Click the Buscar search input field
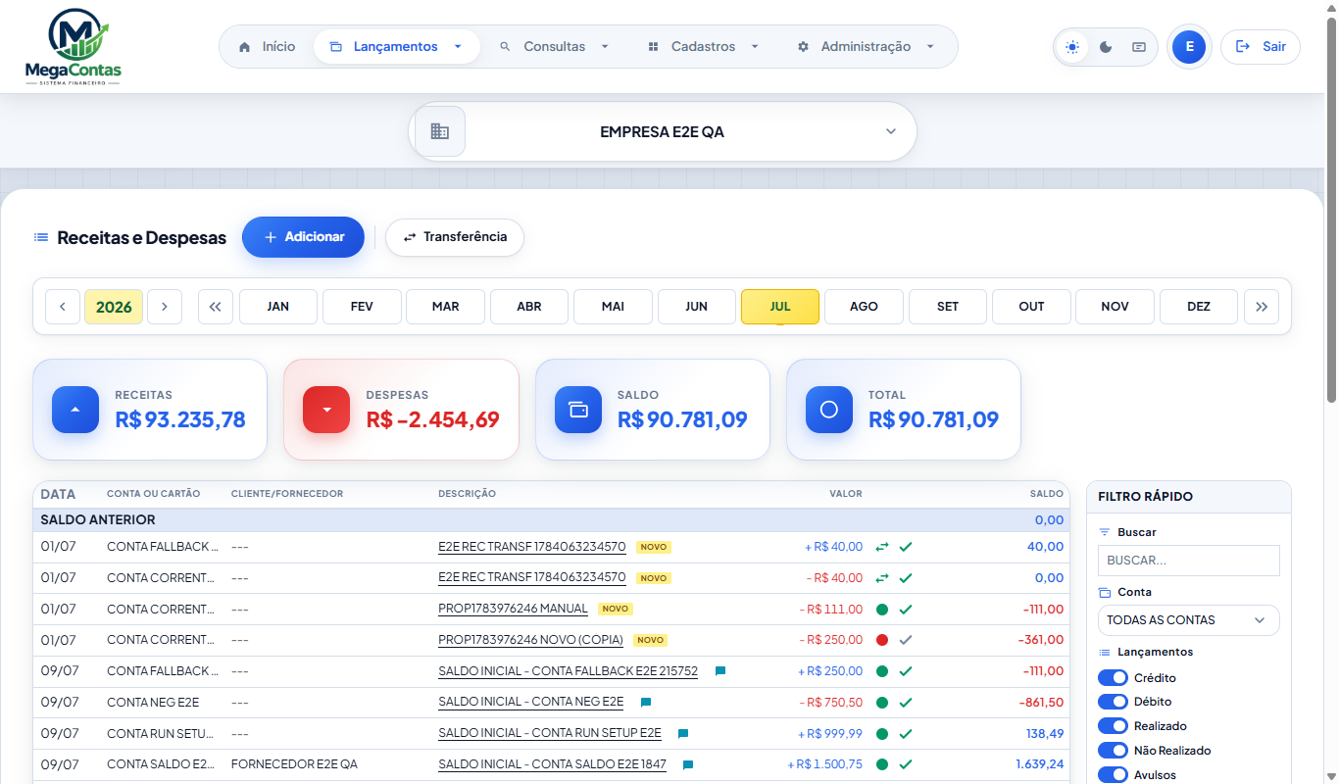The height and width of the screenshot is (784, 1339). point(1188,561)
